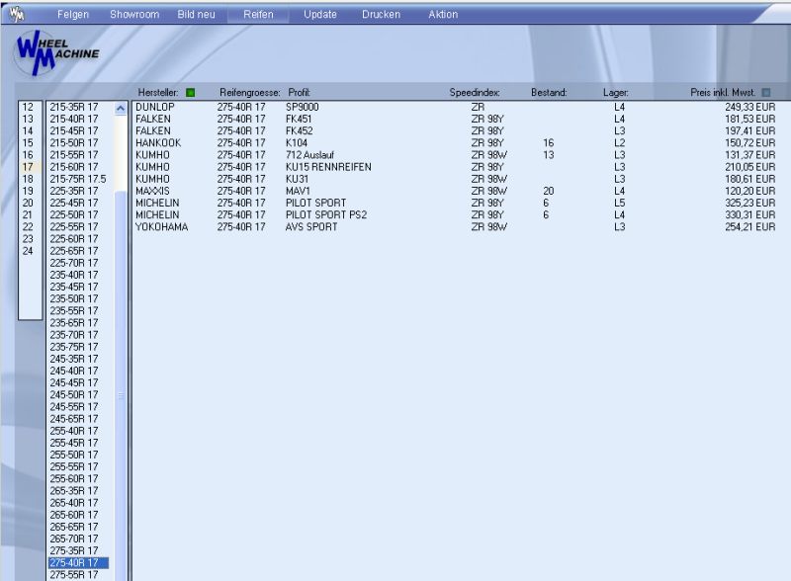Viewport: 791px width, 581px height.
Task: Select the KUMHO 712 Auslauf row
Action: 456,155
